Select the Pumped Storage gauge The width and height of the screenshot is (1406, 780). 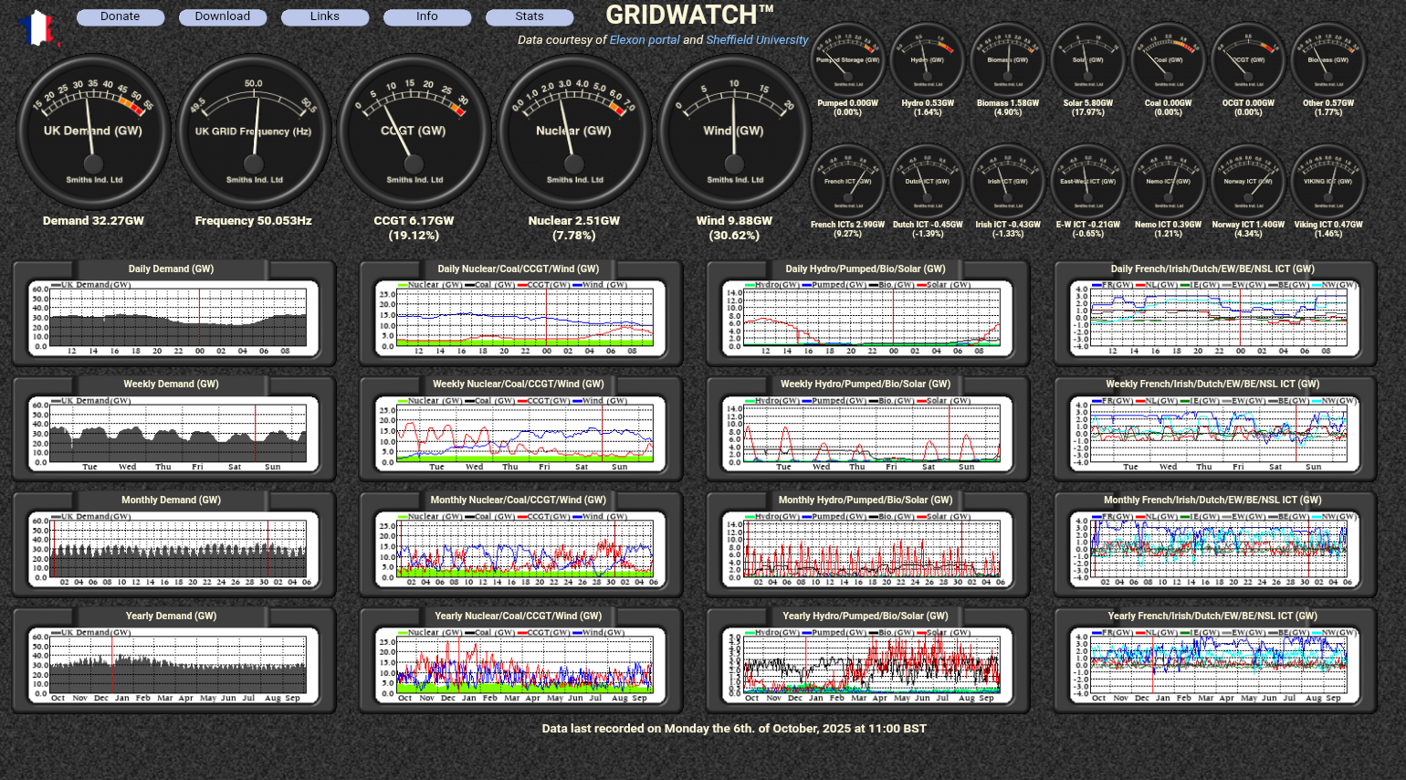[847, 60]
